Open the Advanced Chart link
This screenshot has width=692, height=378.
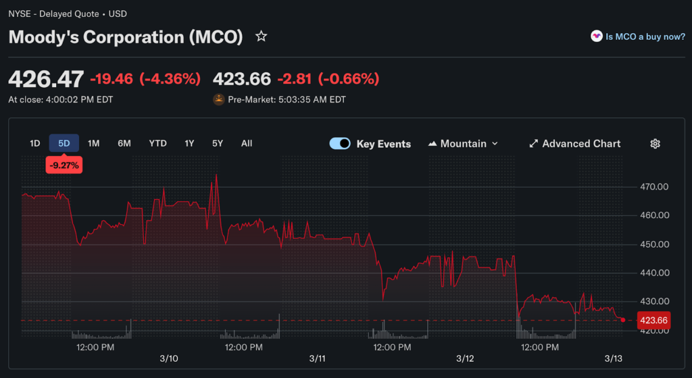tap(581, 144)
